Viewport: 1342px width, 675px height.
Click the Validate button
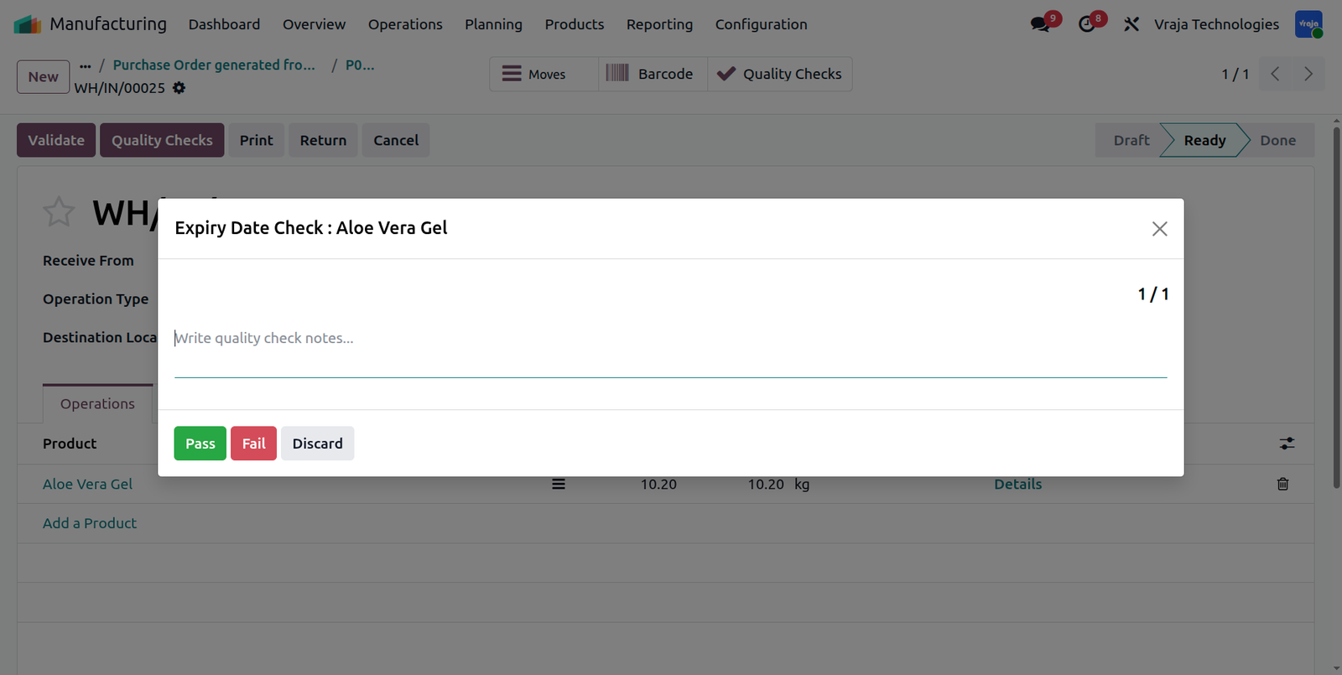pos(56,140)
